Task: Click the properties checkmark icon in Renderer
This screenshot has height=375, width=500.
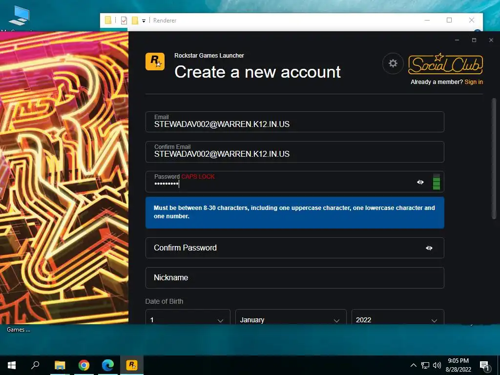Action: point(124,21)
